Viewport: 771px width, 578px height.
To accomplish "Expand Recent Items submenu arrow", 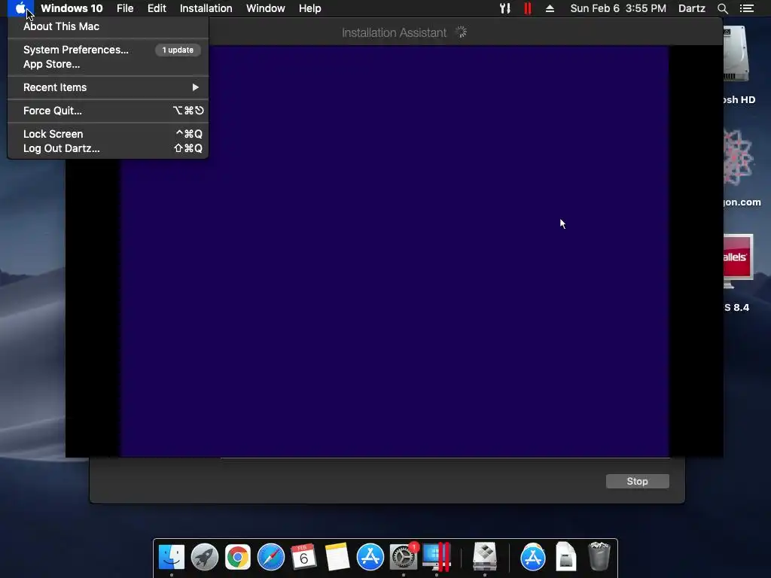I will tap(195, 87).
